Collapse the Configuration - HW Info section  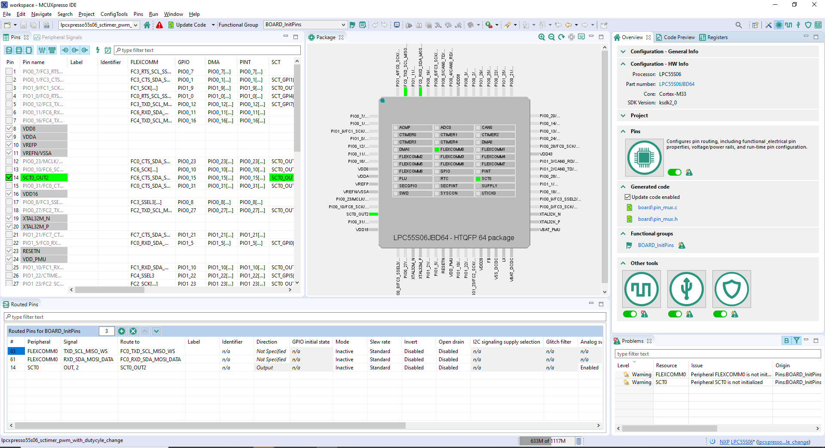click(623, 64)
